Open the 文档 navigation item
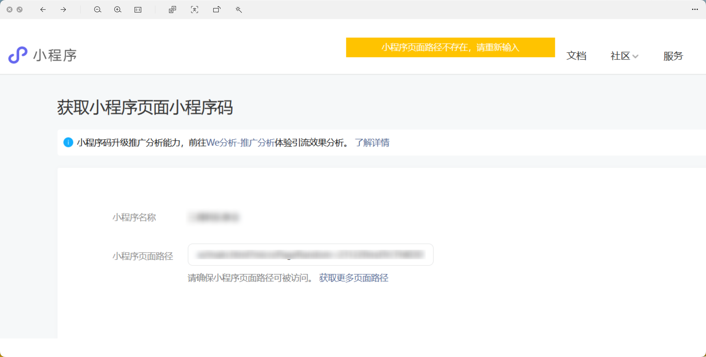 [x=576, y=56]
